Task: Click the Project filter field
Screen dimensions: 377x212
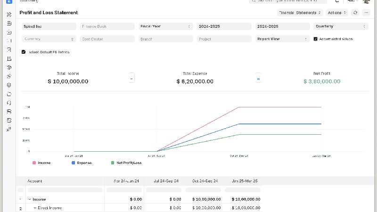Action: (224, 39)
